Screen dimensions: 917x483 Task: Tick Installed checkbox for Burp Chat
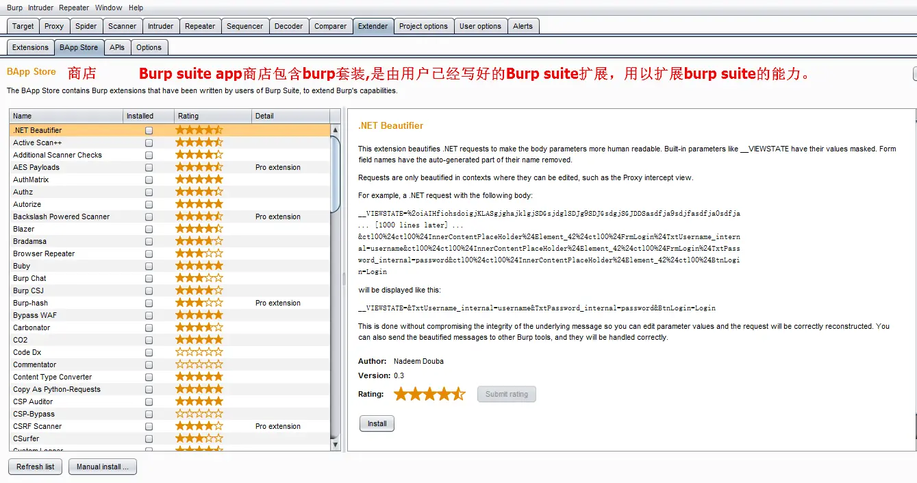[149, 278]
